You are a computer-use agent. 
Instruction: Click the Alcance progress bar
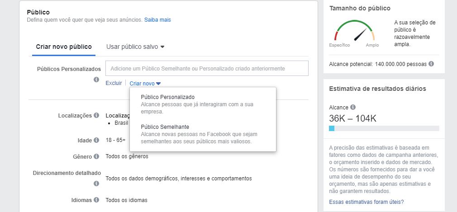point(384,128)
